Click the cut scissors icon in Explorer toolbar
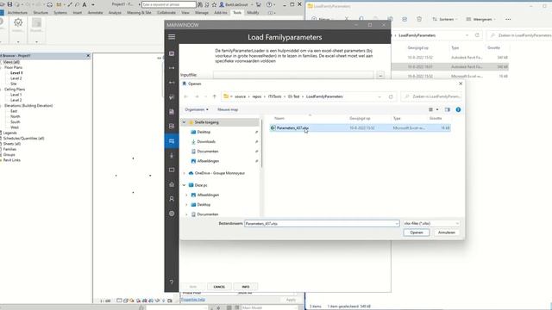Screen dimensions: 552x310 pyautogui.click(x=347, y=19)
